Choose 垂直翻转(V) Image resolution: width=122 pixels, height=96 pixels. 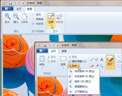[84, 87]
